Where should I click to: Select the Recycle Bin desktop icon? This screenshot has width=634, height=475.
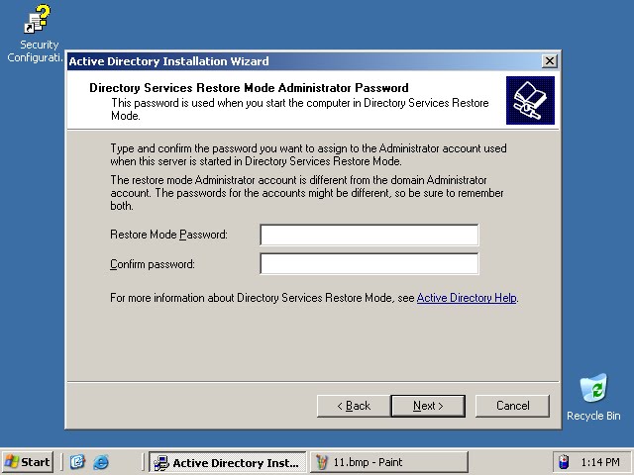(x=593, y=388)
